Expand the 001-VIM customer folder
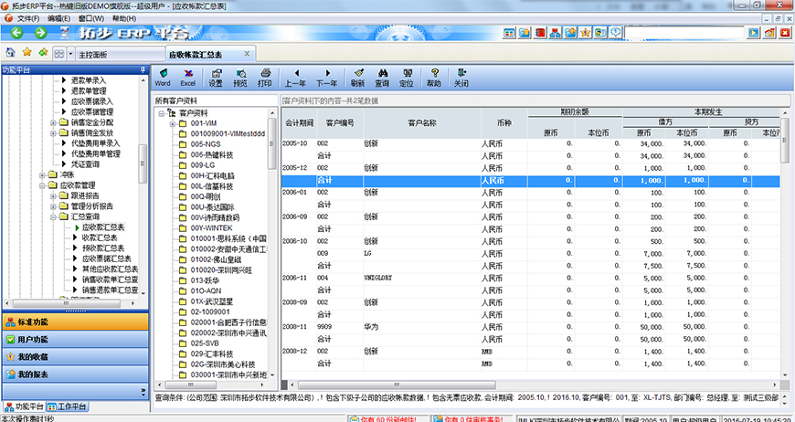This screenshot has height=422, width=795. tap(172, 123)
